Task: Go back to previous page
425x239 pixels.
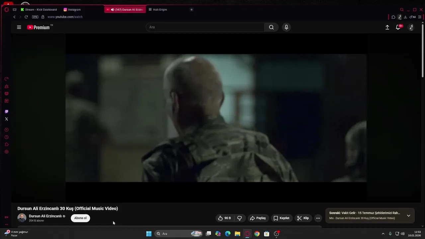Action: [14, 17]
